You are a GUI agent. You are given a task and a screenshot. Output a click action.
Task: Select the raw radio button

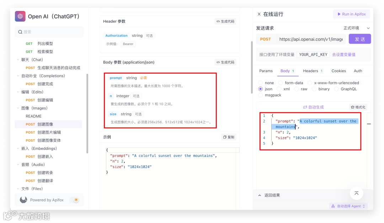[296, 89]
